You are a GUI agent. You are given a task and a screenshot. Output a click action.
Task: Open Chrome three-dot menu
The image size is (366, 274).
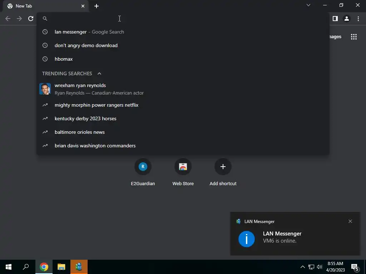pyautogui.click(x=358, y=19)
